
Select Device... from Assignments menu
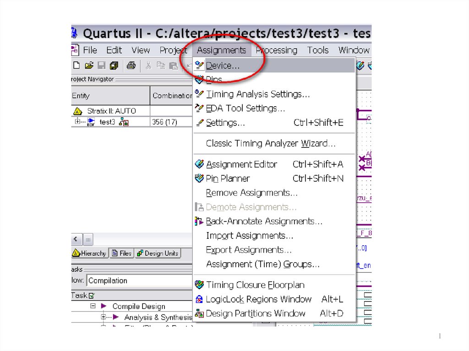click(223, 66)
